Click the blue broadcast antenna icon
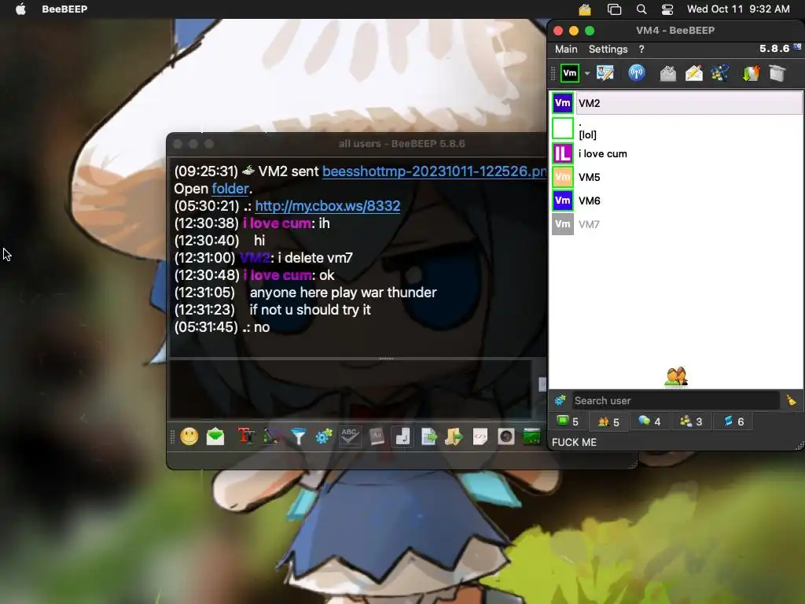The image size is (805, 604). tap(637, 73)
